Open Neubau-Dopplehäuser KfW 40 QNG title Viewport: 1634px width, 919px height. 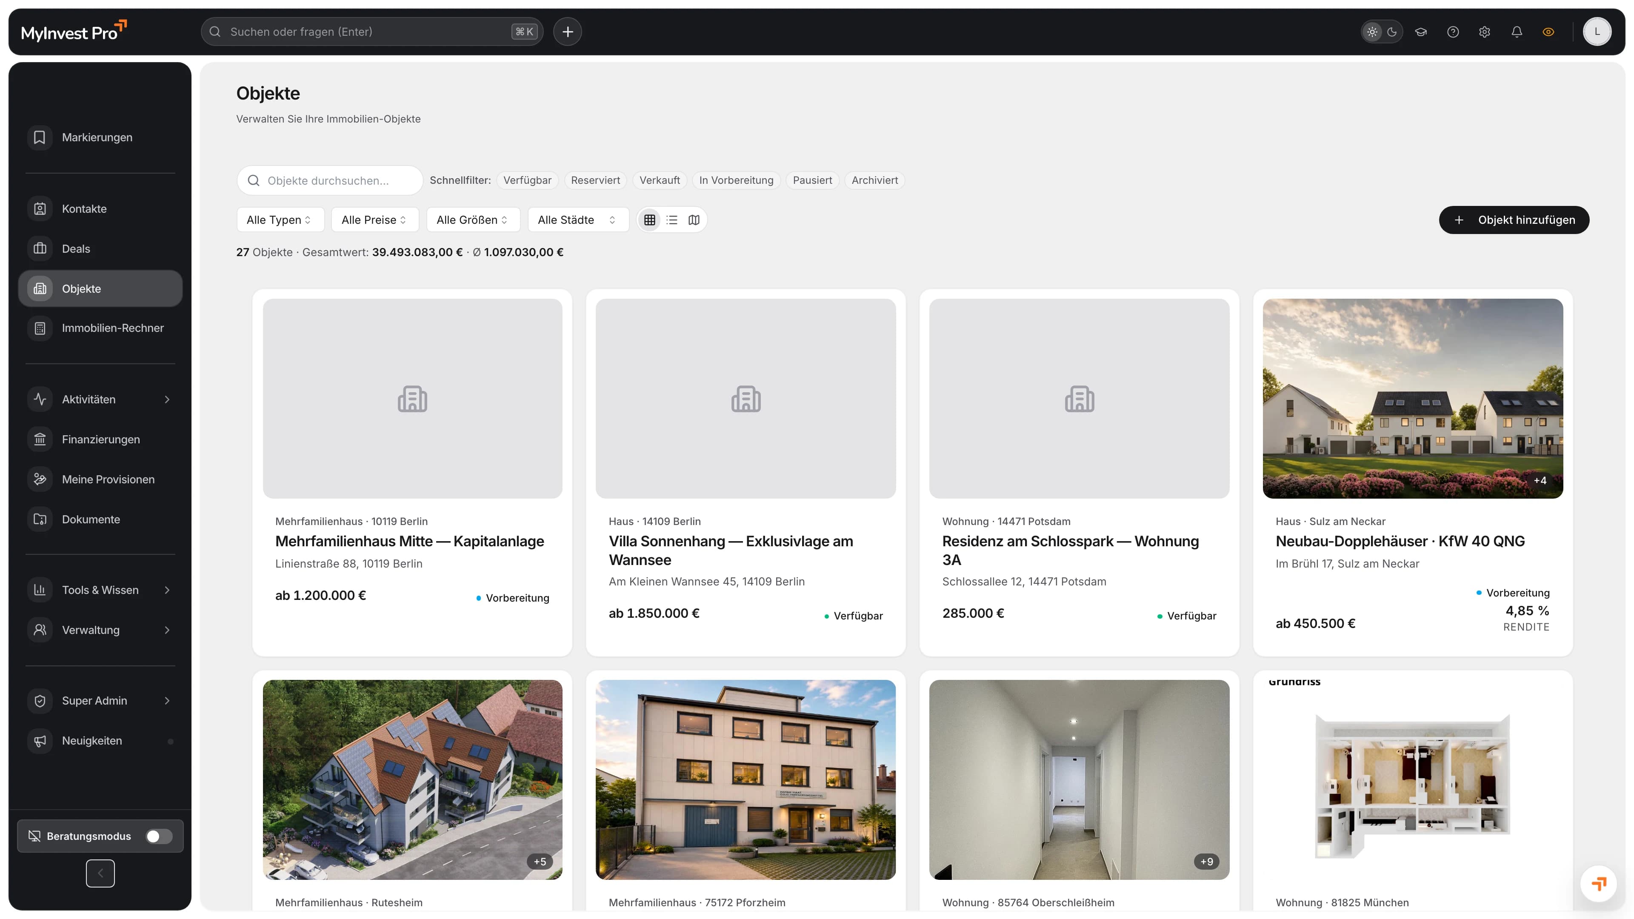(x=1400, y=541)
